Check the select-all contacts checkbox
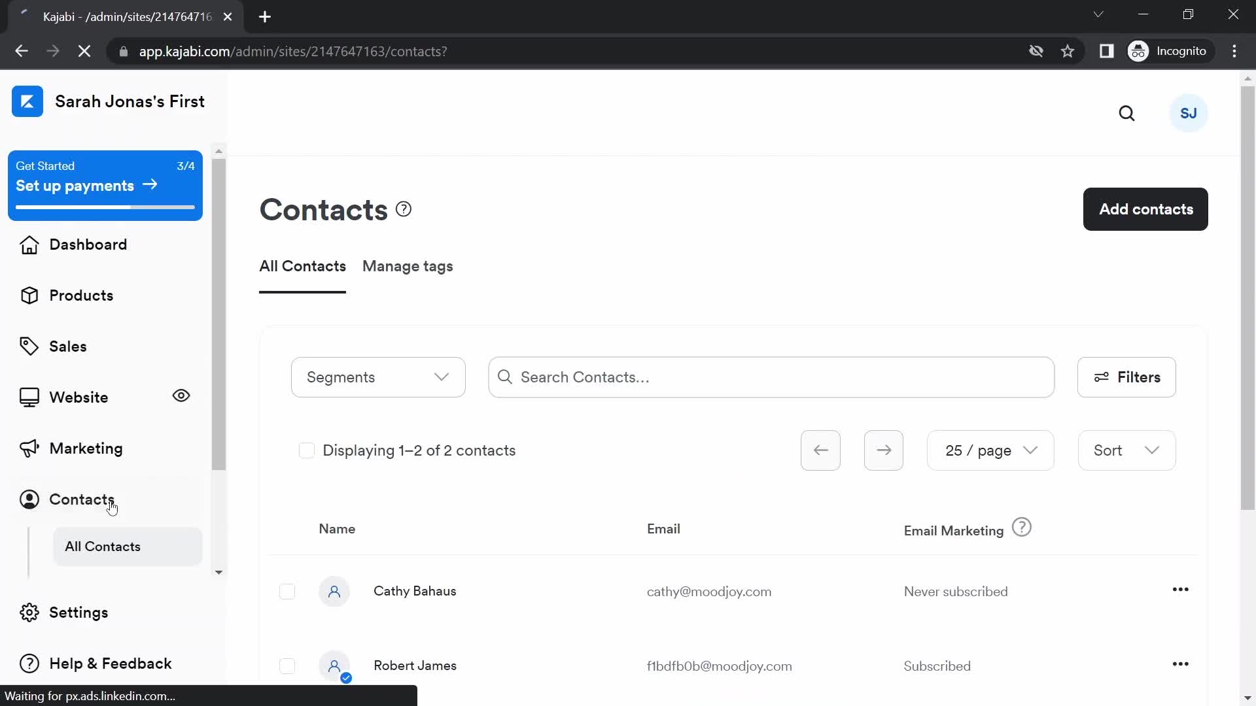The width and height of the screenshot is (1256, 706). [306, 450]
